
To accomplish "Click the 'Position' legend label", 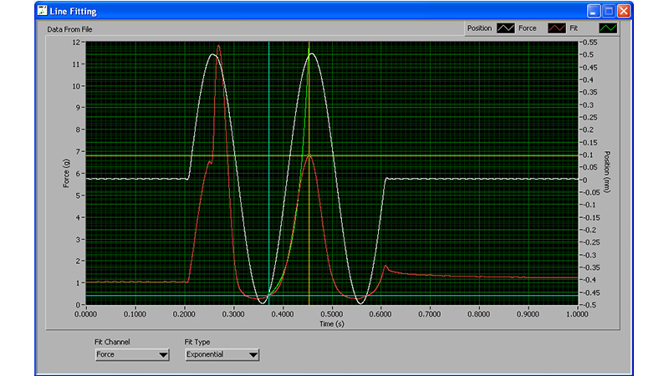I will point(479,28).
